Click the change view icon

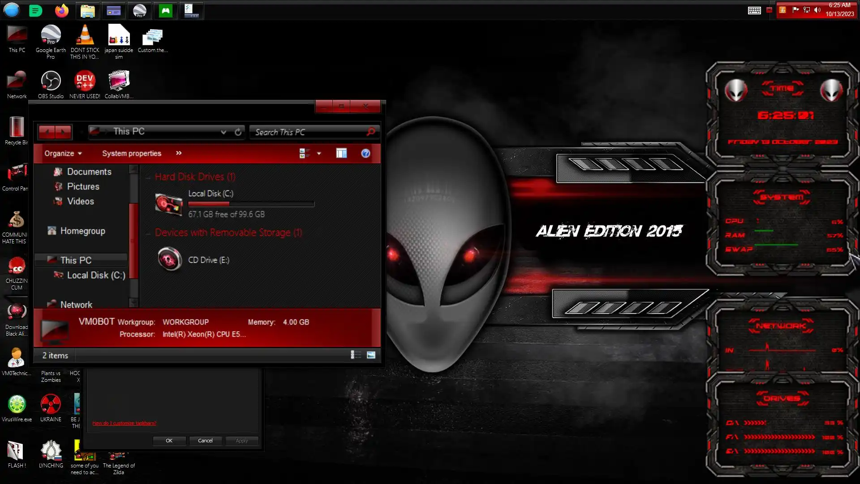click(x=304, y=153)
